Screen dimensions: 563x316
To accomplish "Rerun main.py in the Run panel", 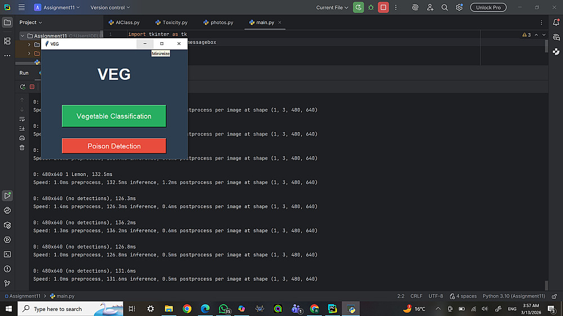I will click(23, 87).
